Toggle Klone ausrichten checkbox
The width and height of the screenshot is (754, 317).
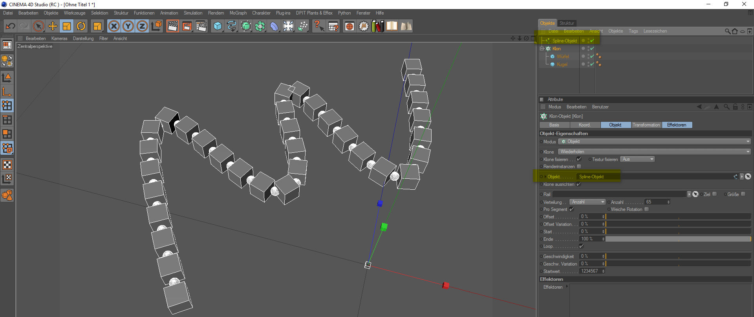[578, 184]
